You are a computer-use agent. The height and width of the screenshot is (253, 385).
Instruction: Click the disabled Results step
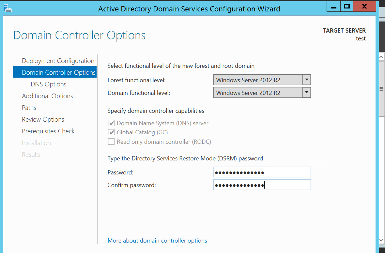point(31,155)
